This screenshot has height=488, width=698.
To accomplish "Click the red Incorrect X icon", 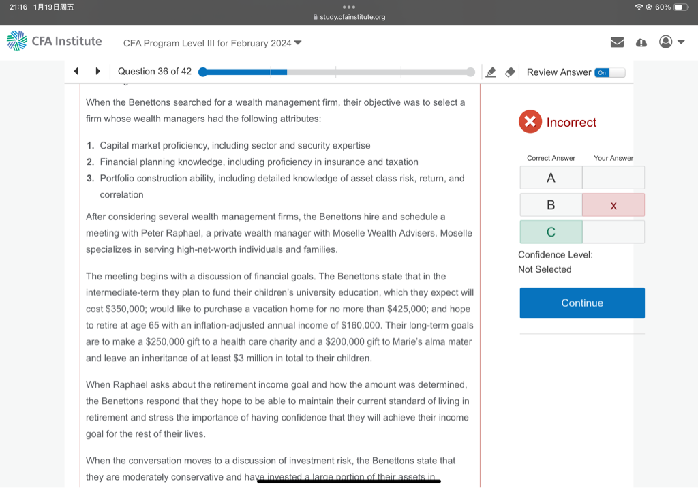I will [530, 122].
